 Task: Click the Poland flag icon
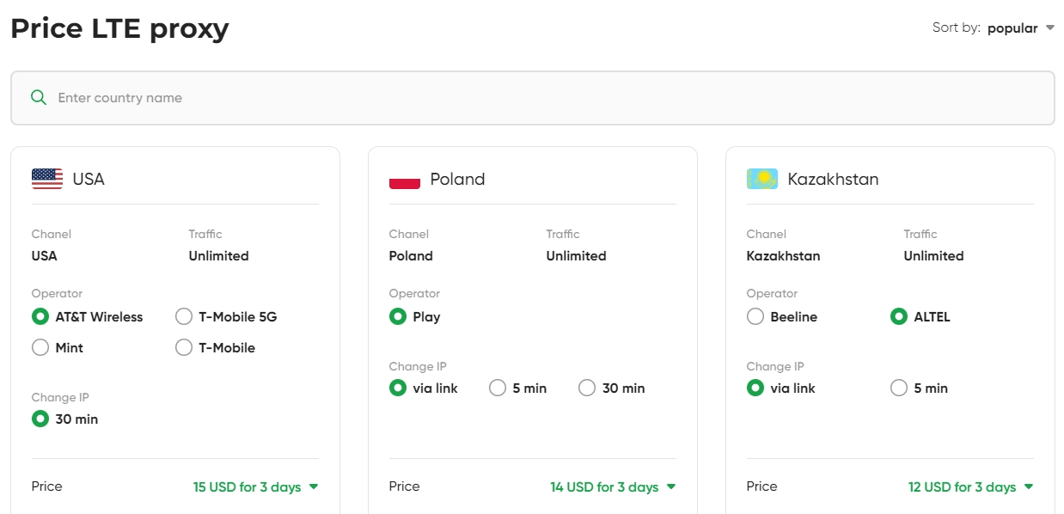point(405,179)
